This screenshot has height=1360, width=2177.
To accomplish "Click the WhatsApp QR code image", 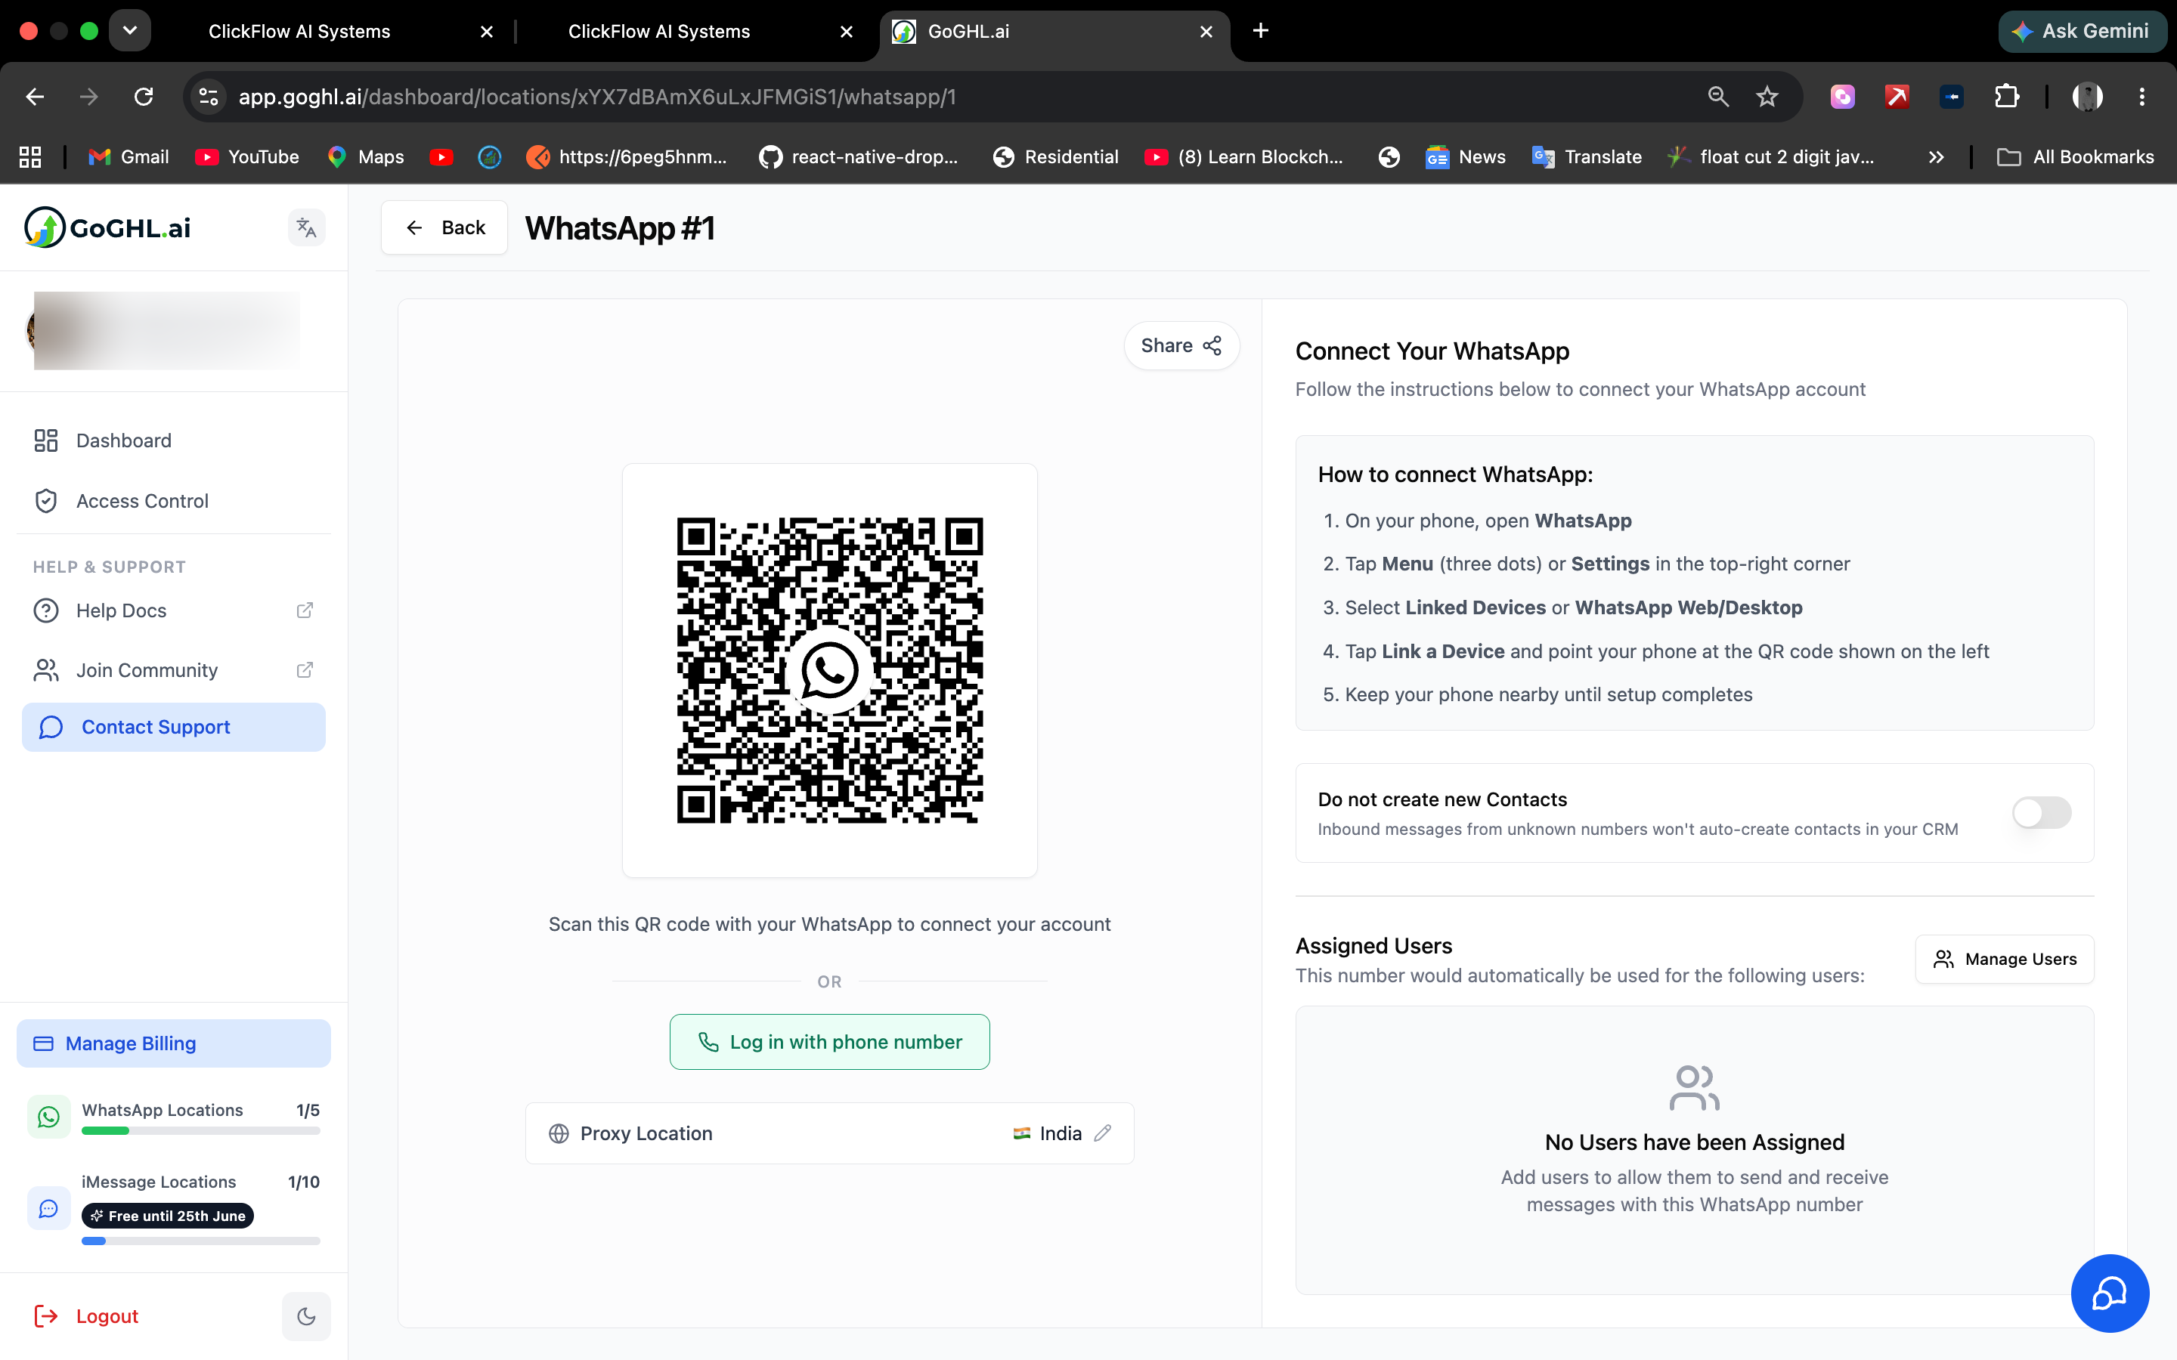I will [829, 670].
